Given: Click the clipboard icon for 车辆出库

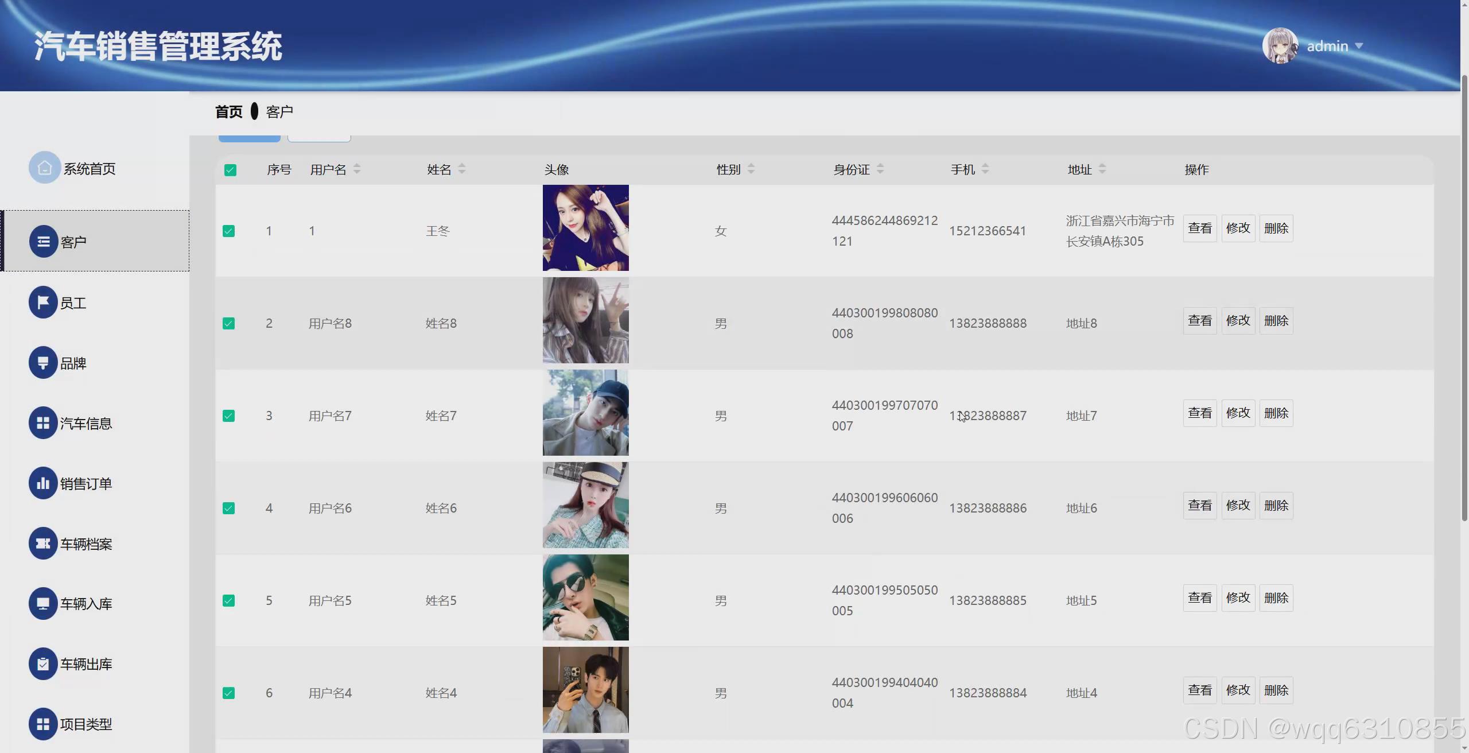Looking at the screenshot, I should pos(43,664).
